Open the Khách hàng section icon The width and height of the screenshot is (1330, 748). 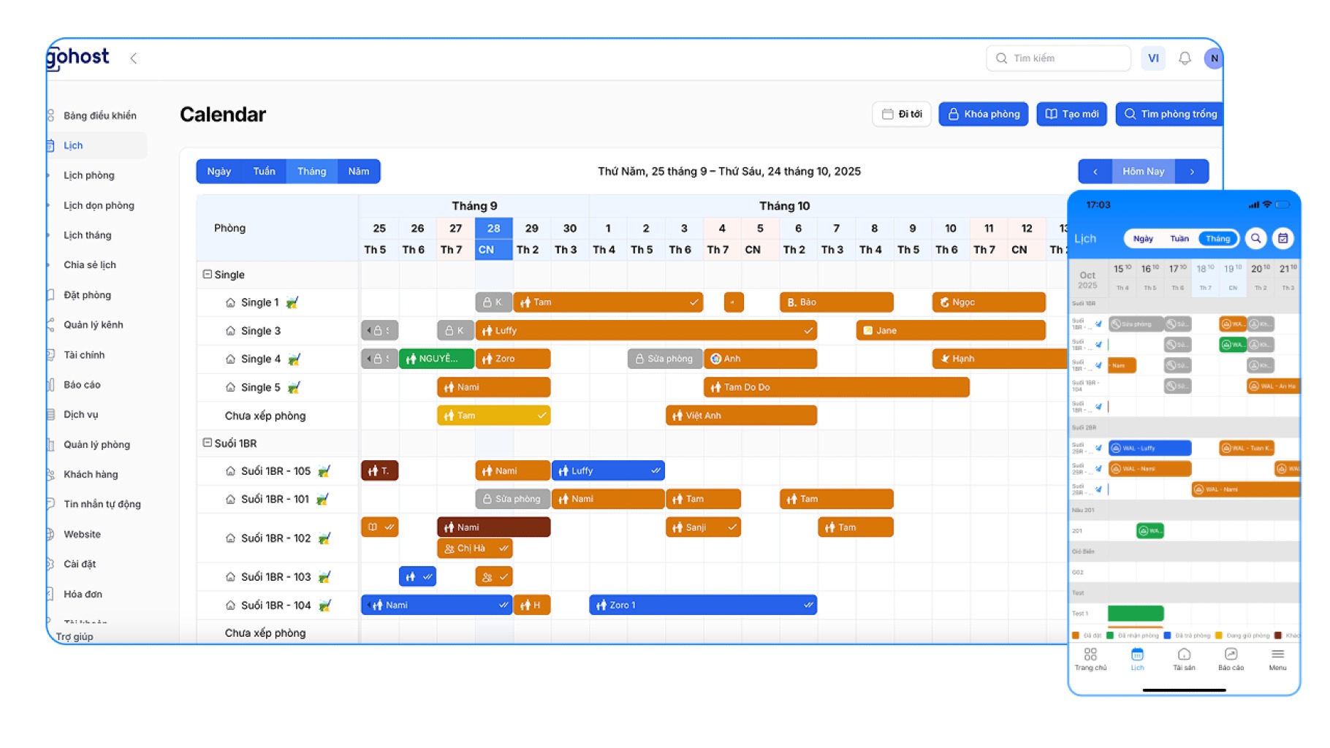point(50,474)
